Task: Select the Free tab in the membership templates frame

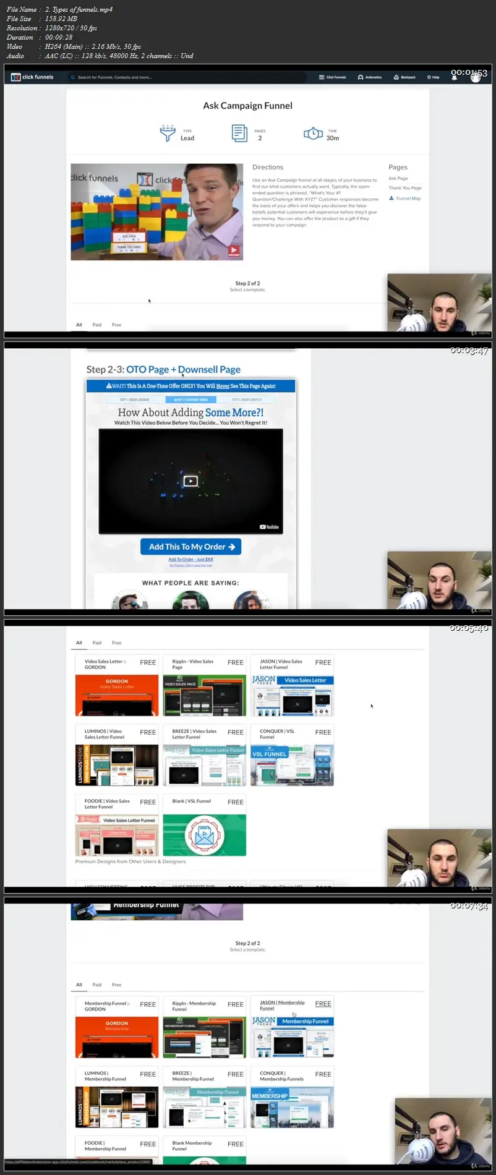Action: point(116,985)
